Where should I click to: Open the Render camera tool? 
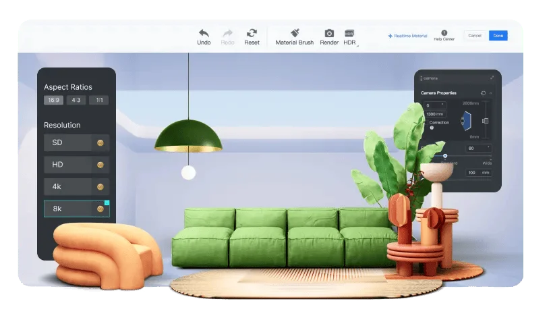(329, 37)
